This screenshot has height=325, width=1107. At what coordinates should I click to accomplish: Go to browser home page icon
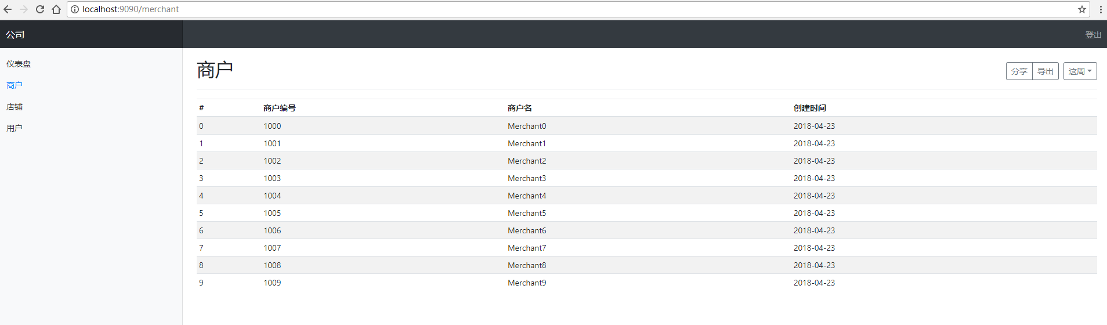coord(56,9)
